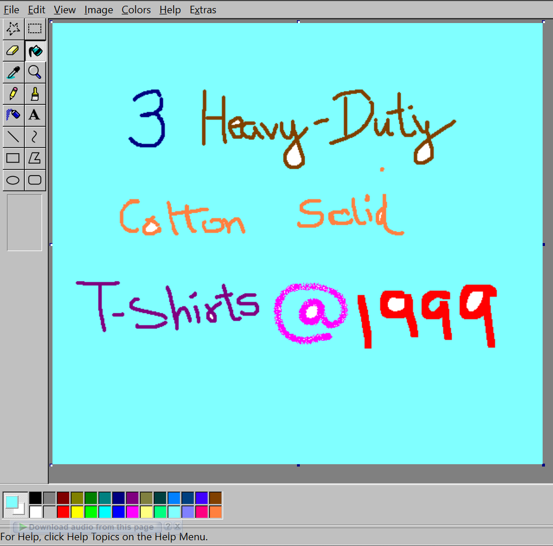Select the bright red palette swatch
Screen dimensions: 553x546
(x=63, y=512)
